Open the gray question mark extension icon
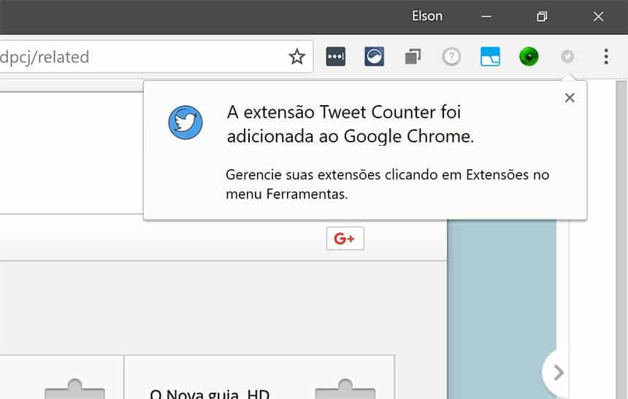The height and width of the screenshot is (399, 628). tap(451, 57)
